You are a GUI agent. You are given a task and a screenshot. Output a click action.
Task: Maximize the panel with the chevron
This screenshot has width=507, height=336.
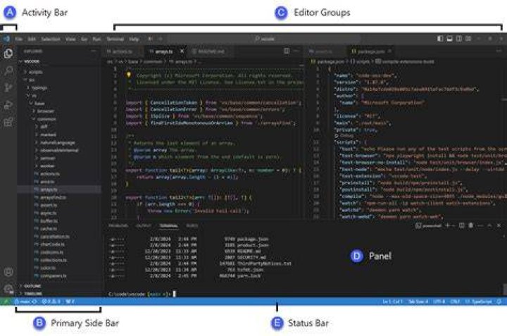pyautogui.click(x=489, y=225)
